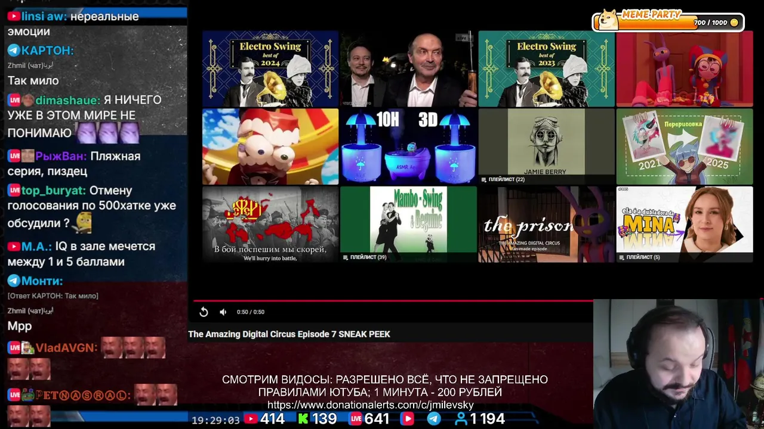Image resolution: width=764 pixels, height=429 pixels.
Task: Click the message 'Так мило'
Action: pos(33,80)
